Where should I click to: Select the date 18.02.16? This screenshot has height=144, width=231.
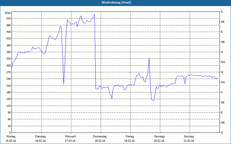(100, 141)
